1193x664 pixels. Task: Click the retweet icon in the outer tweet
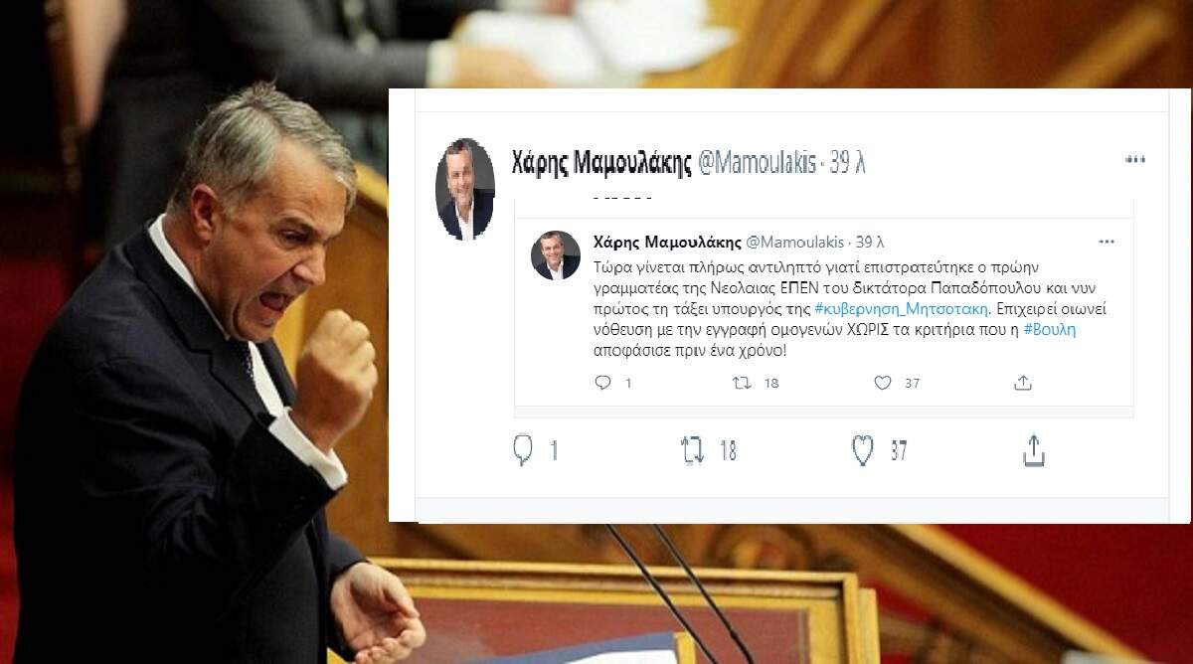pyautogui.click(x=692, y=450)
